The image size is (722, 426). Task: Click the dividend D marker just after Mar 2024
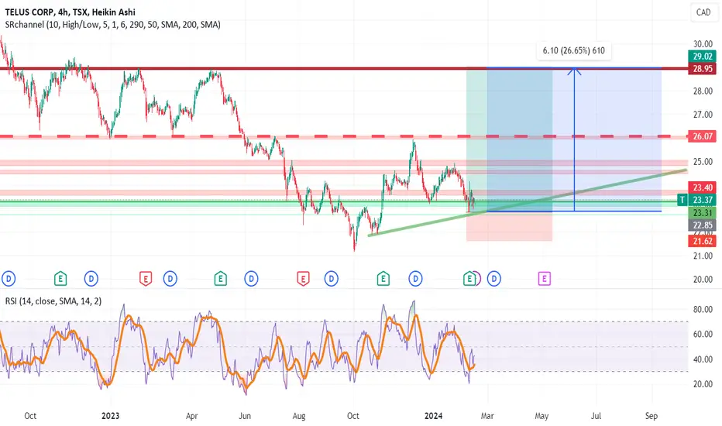pyautogui.click(x=494, y=279)
